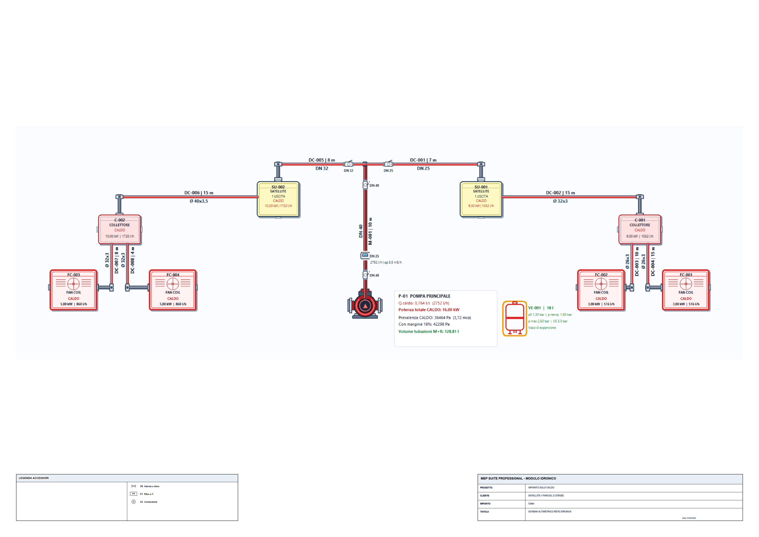Click the SU-001 satellite block
The width and height of the screenshot is (759, 537).
click(x=481, y=199)
